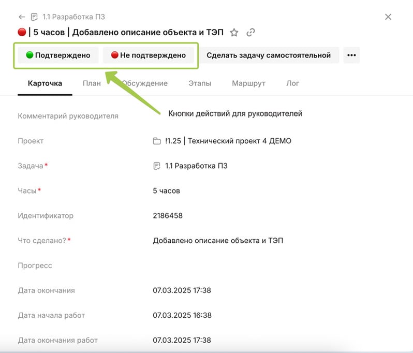This screenshot has width=413, height=353.
Task: Add to favorites with the star icon
Action: point(234,33)
